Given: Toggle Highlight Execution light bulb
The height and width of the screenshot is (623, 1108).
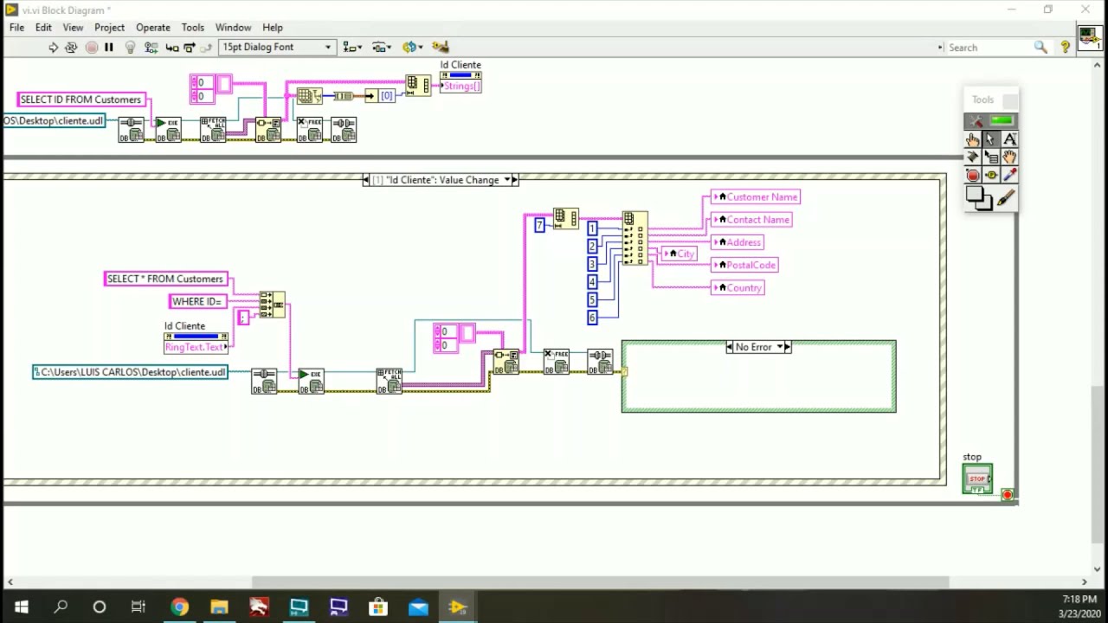Looking at the screenshot, I should coord(130,48).
